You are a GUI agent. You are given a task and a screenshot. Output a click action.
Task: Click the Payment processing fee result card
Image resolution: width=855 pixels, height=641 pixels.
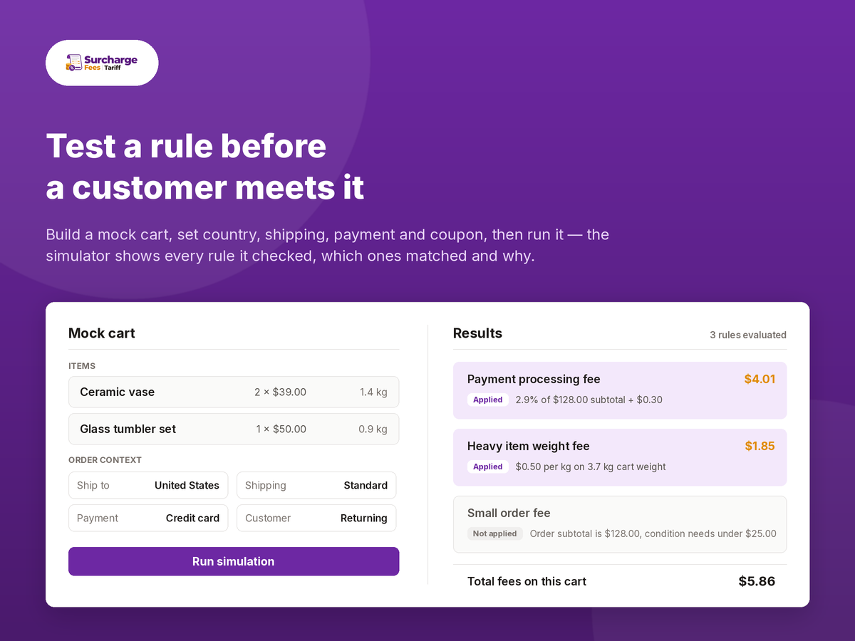pos(620,390)
